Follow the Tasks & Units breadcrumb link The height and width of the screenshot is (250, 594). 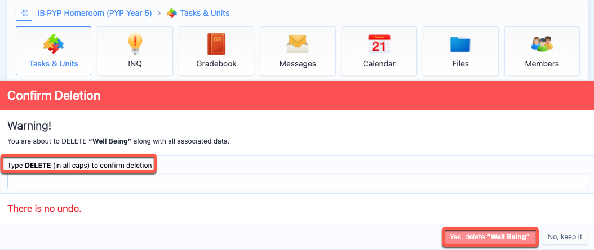tap(205, 12)
